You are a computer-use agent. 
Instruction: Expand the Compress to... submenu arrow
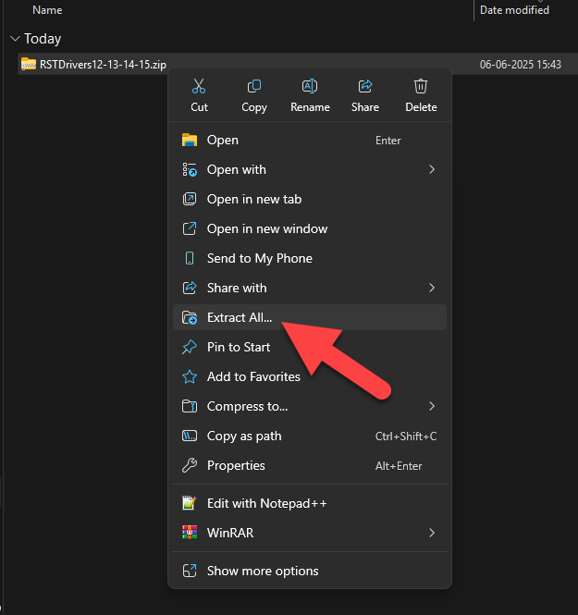coord(432,406)
